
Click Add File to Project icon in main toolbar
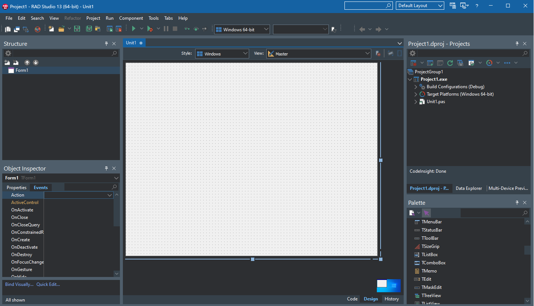[110, 29]
